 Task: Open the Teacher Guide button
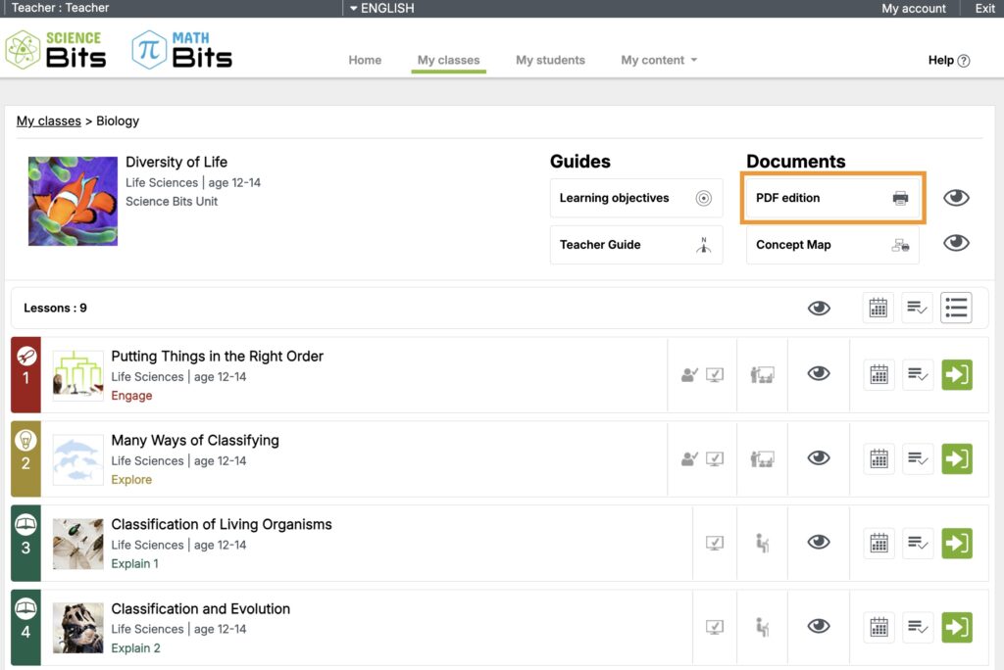[x=635, y=244]
